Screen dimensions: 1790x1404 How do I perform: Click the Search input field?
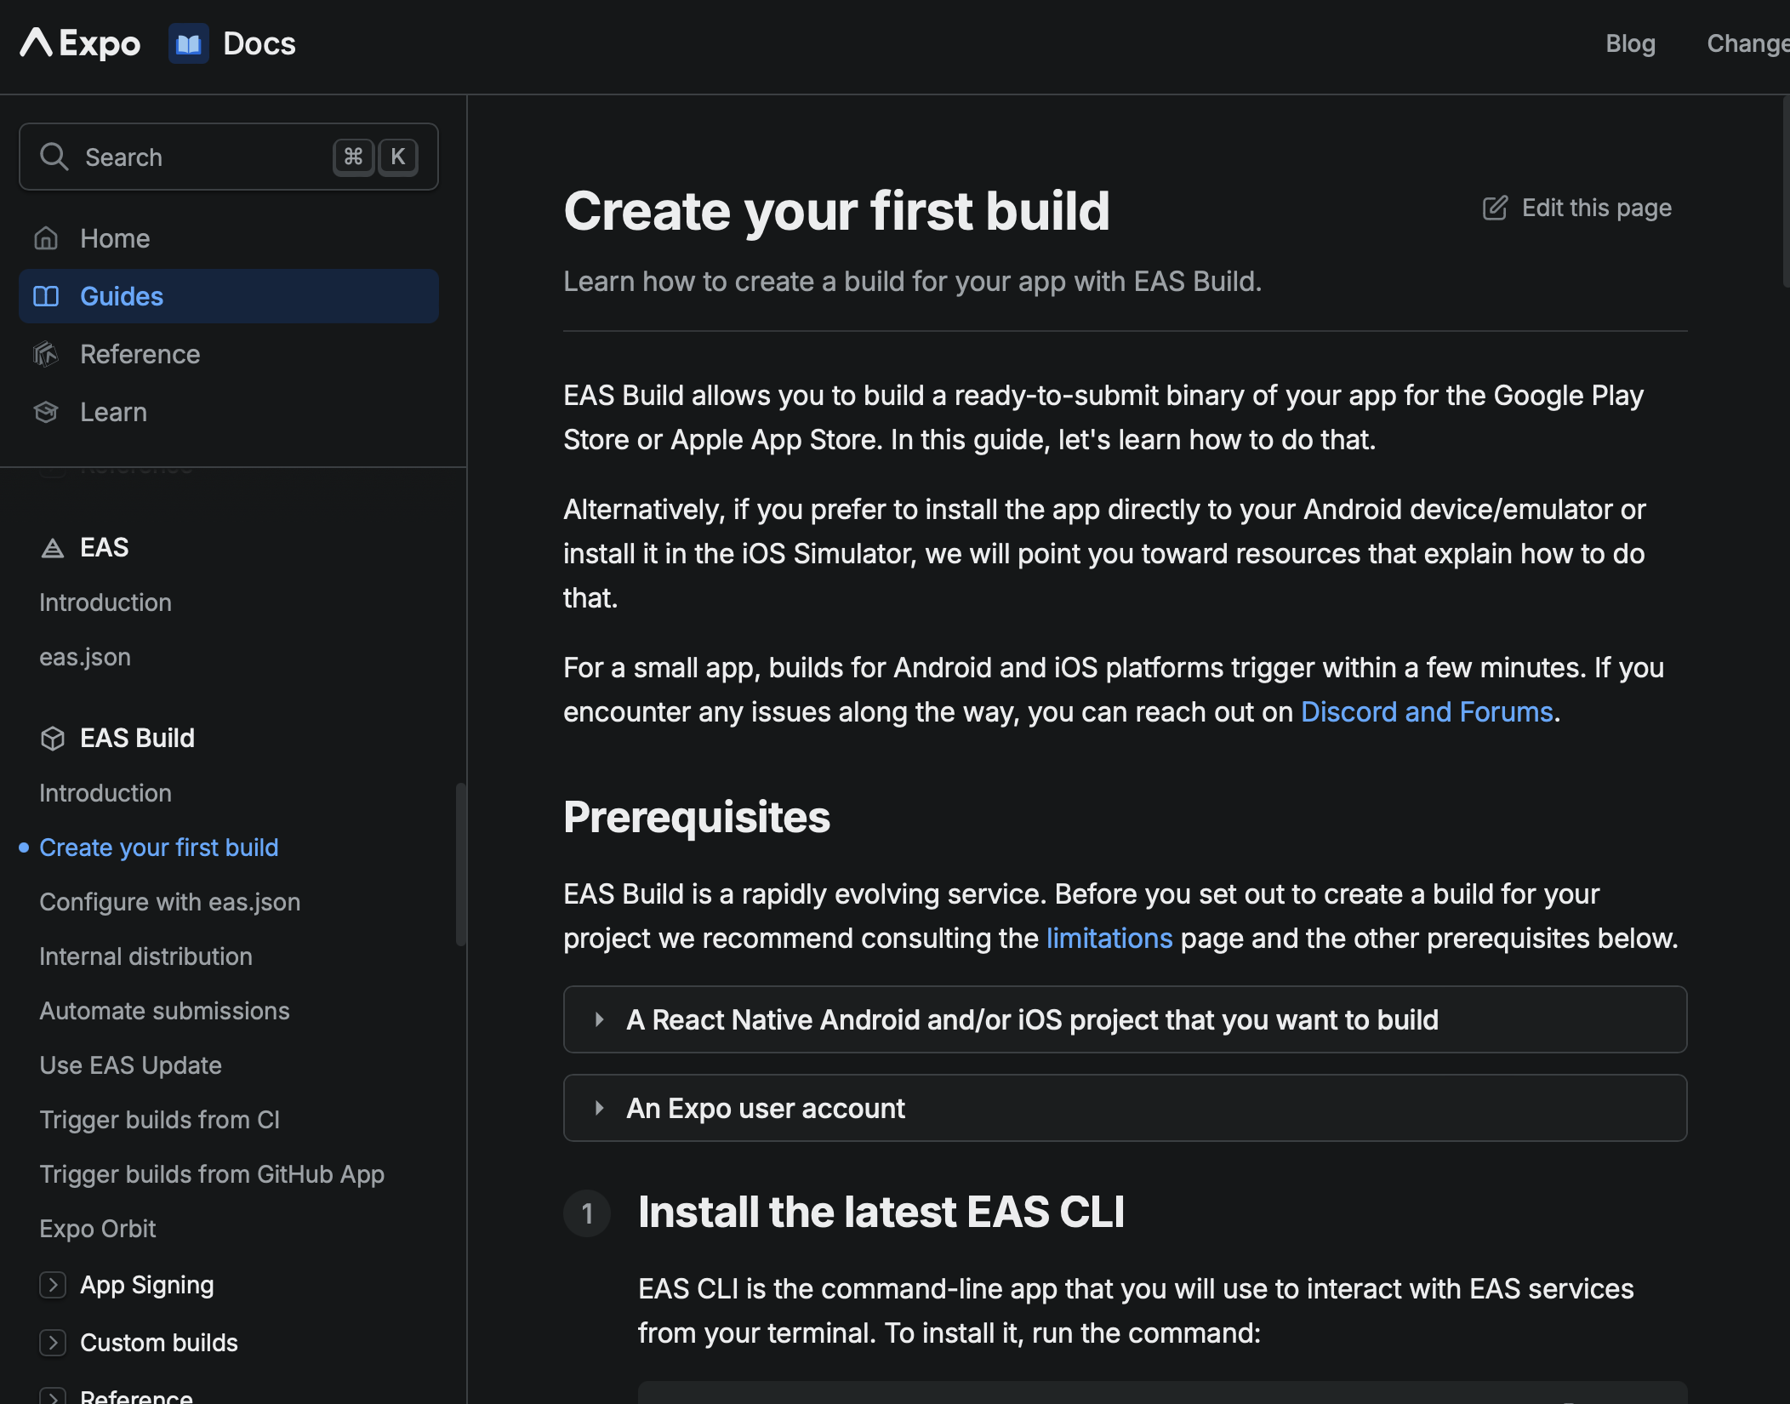pos(228,157)
